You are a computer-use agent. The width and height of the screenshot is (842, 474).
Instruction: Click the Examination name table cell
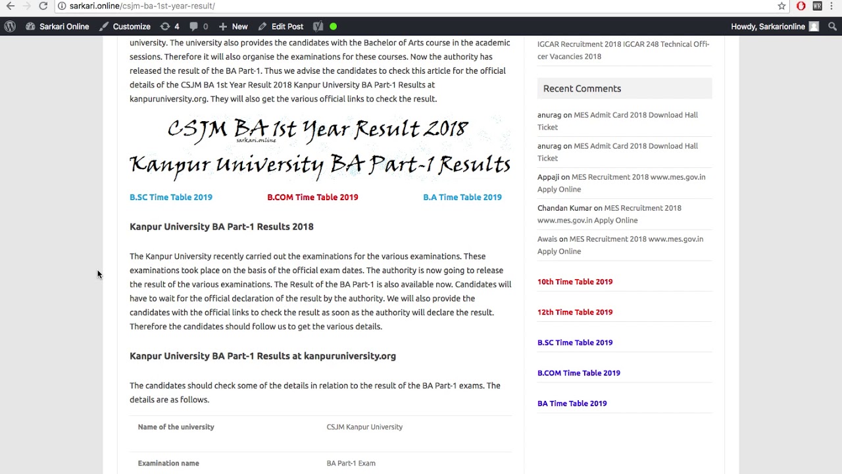168,463
